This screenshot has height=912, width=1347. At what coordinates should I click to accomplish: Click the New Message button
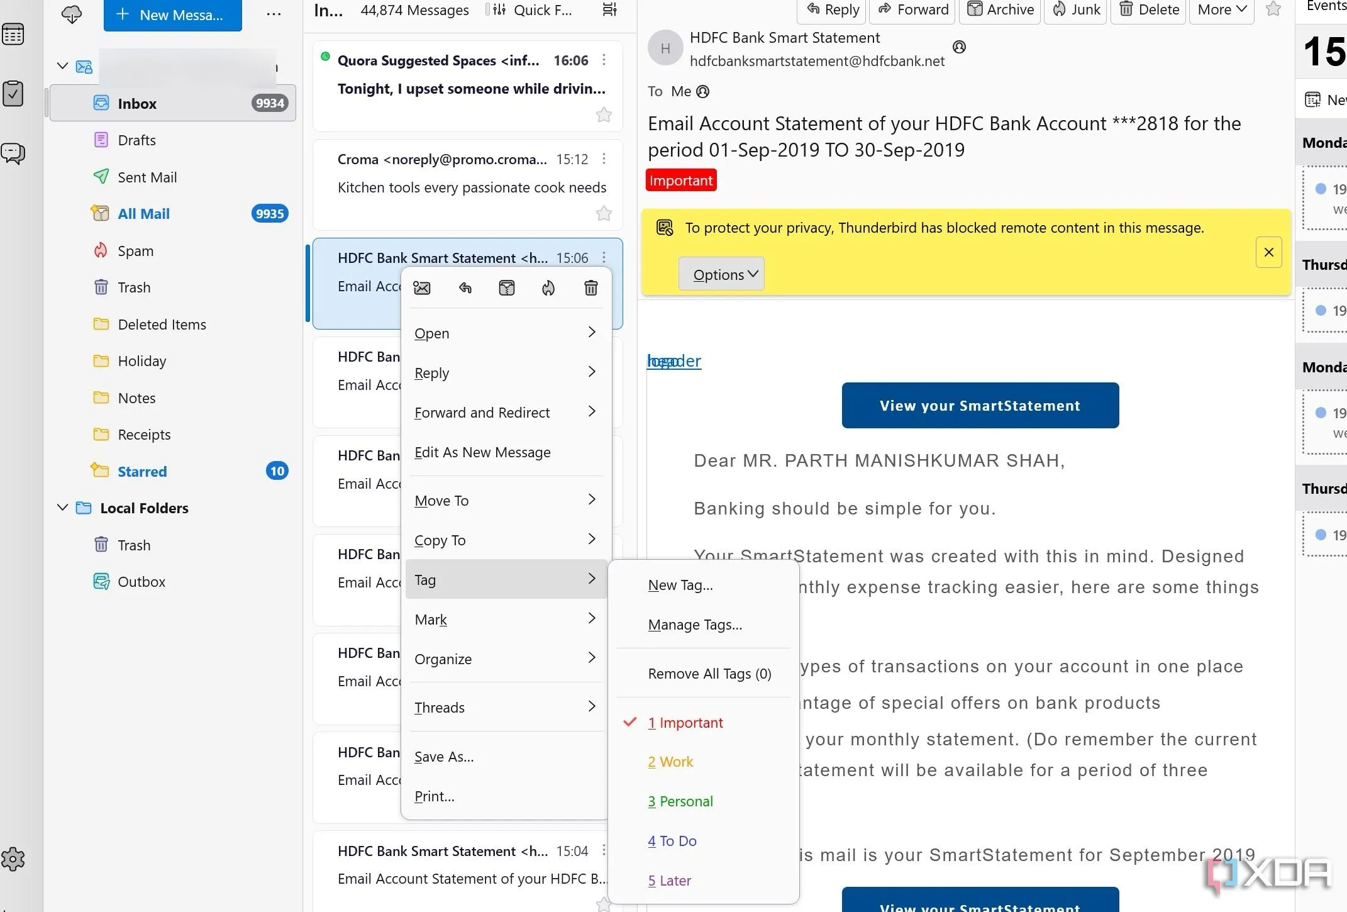(x=172, y=15)
